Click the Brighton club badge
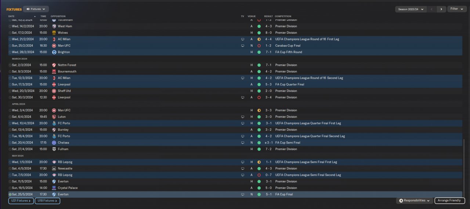This screenshot has width=470, height=209. tap(54, 52)
